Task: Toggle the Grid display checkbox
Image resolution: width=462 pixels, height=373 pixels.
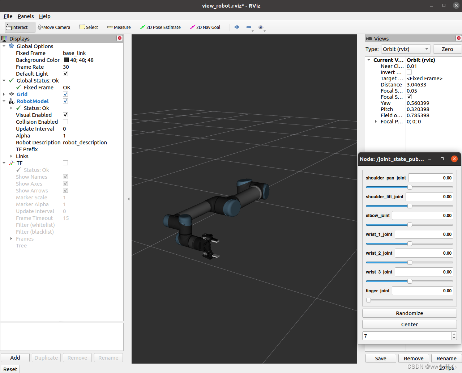Action: [65, 94]
